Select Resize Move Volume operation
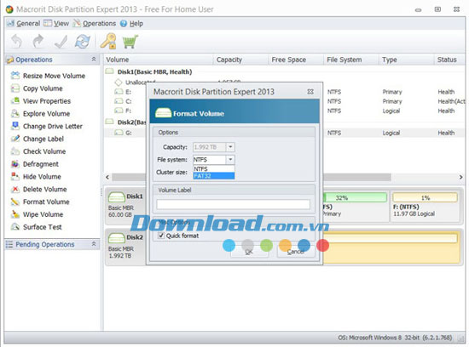This screenshot has width=469, height=347. pos(48,76)
